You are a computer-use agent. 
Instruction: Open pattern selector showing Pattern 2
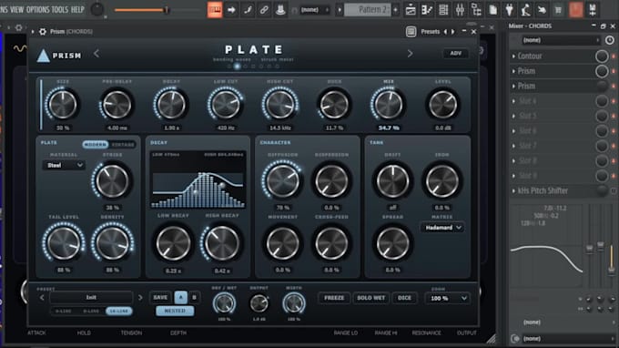point(368,9)
